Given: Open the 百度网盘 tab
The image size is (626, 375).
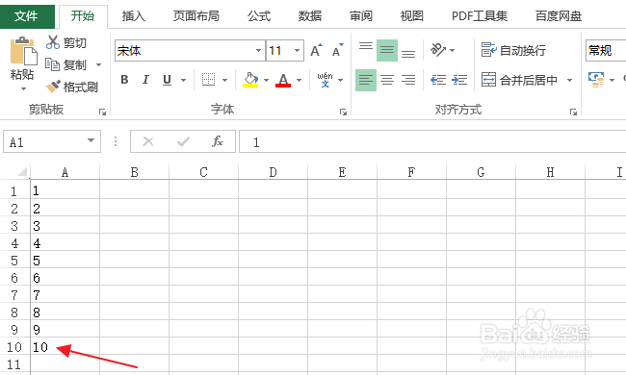Looking at the screenshot, I should tap(559, 16).
